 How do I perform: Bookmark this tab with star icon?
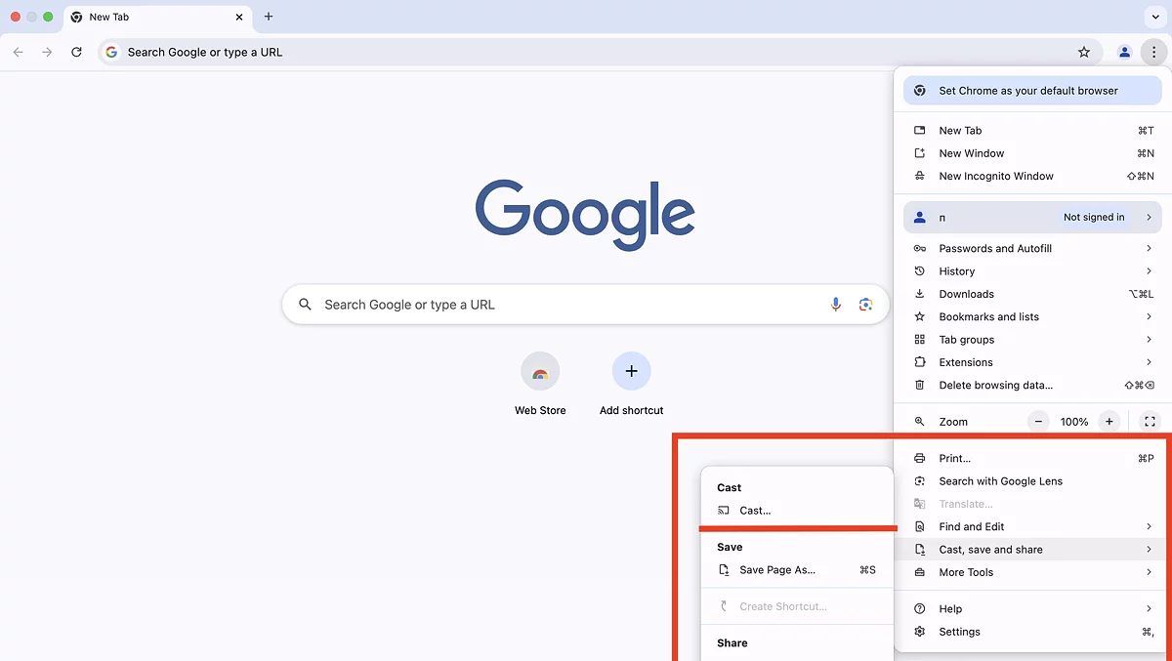pyautogui.click(x=1083, y=52)
